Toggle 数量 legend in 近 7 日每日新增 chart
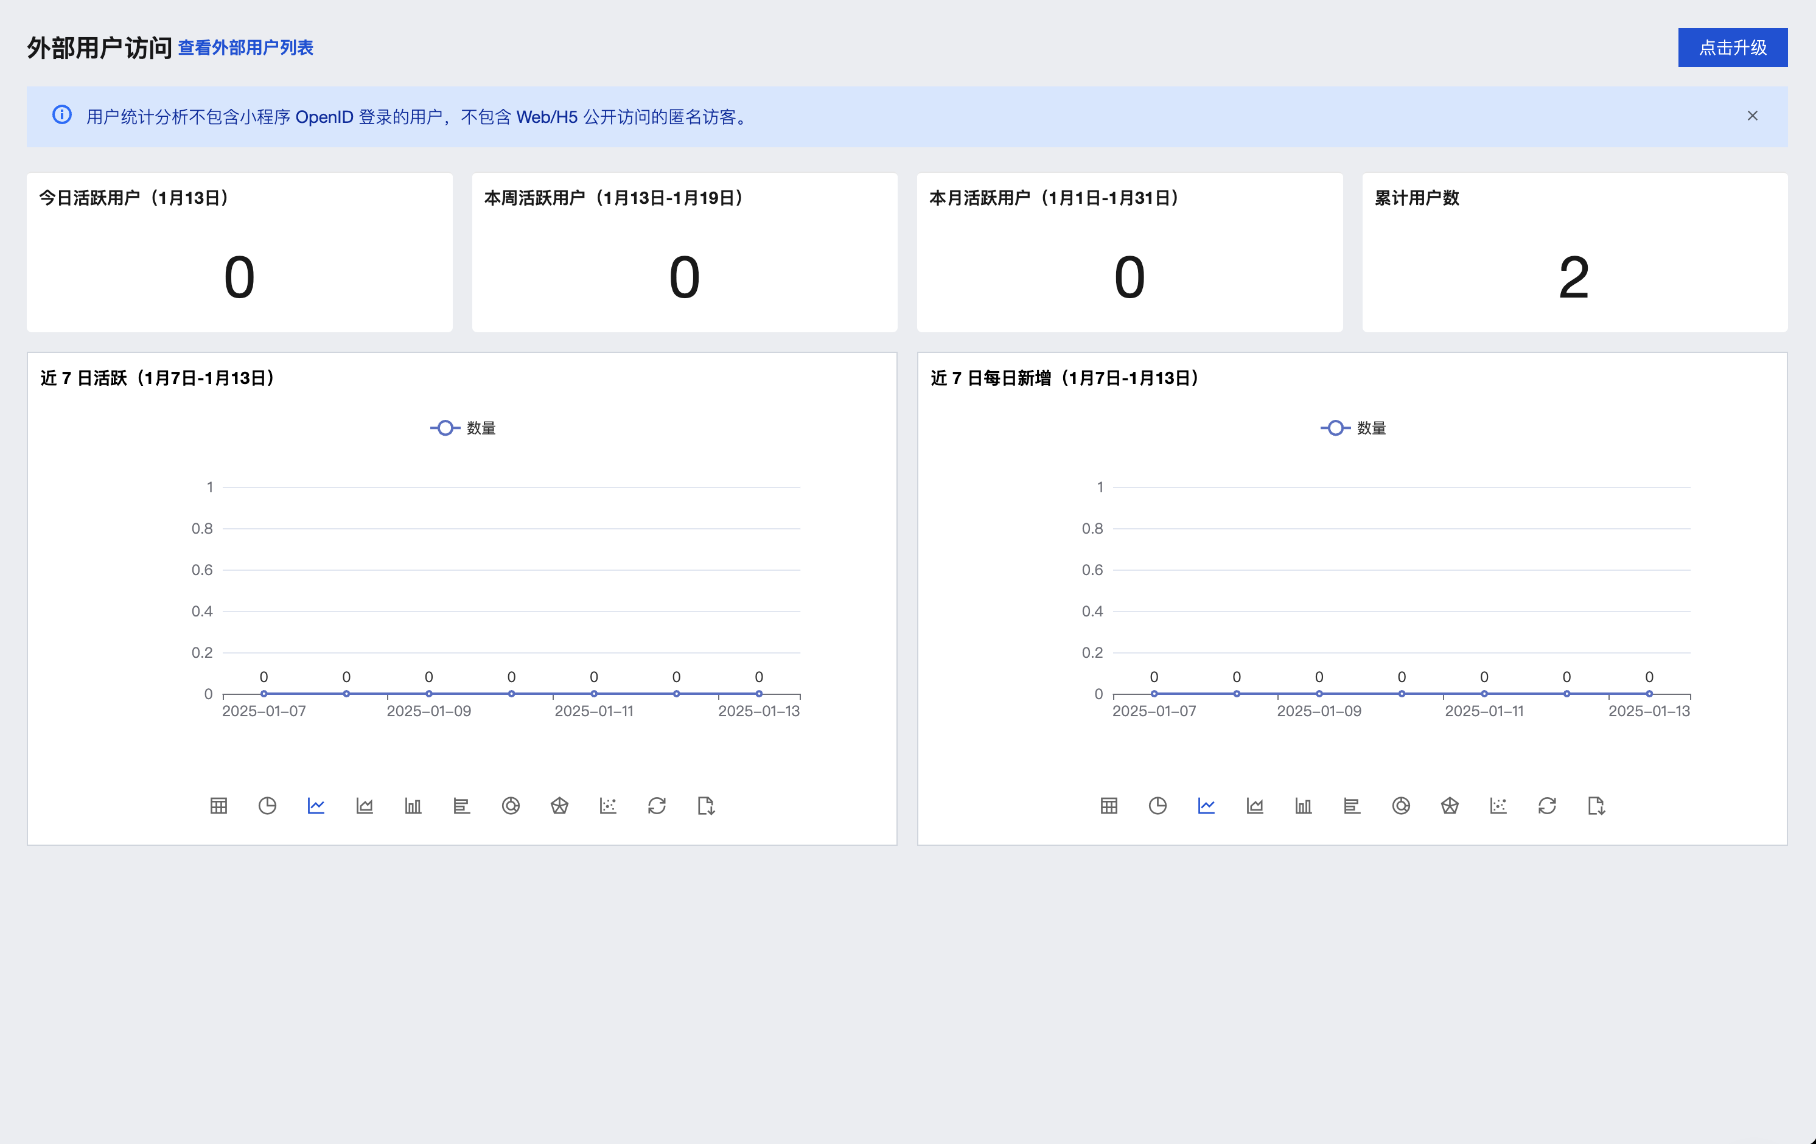The width and height of the screenshot is (1816, 1144). (x=1353, y=428)
